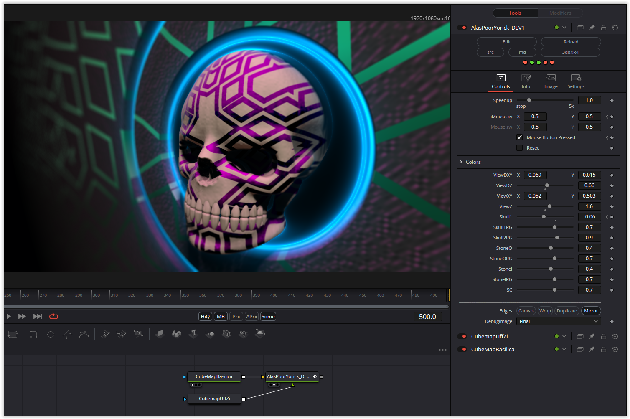Open versions for AlasPoorYorick_DEV1
Screen dimensions: 630x419
pos(580,28)
